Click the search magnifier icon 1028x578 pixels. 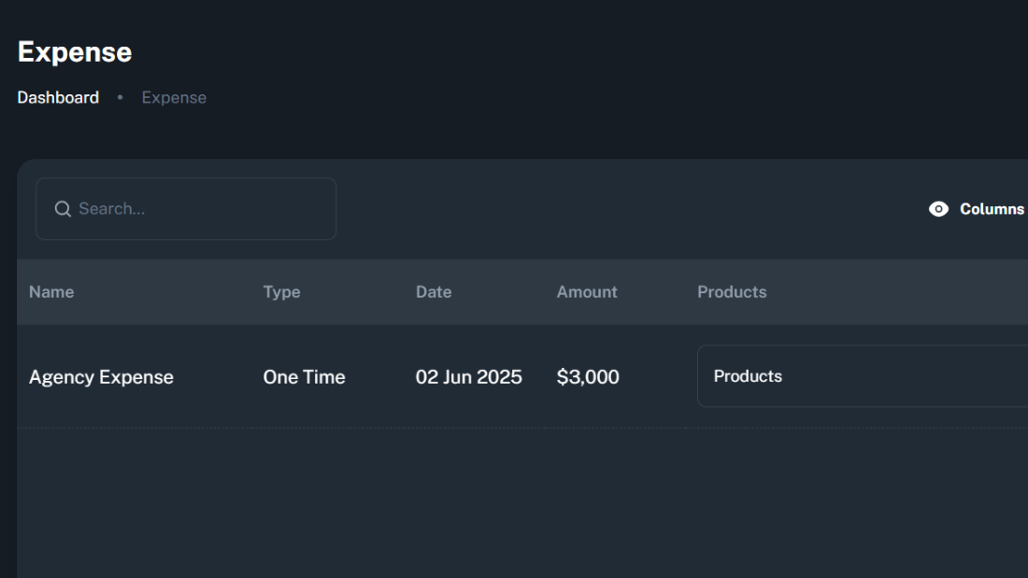tap(63, 209)
